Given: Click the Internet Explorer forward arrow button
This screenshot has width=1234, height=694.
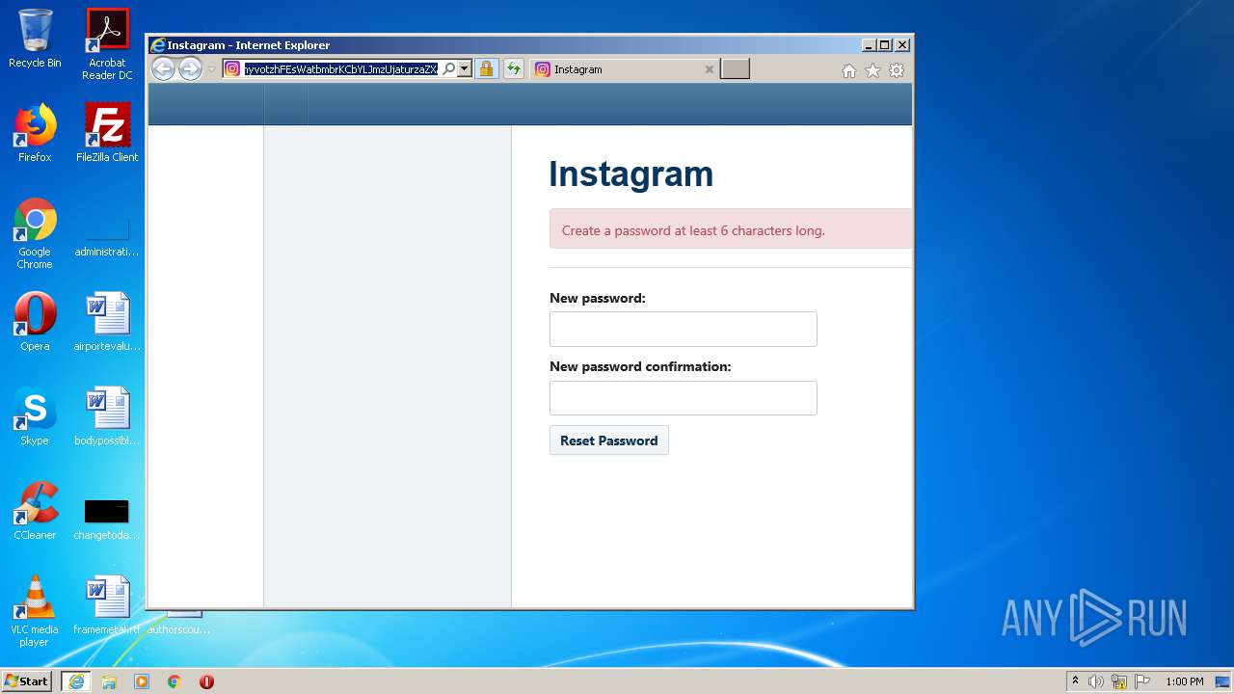Looking at the screenshot, I should pyautogui.click(x=191, y=68).
